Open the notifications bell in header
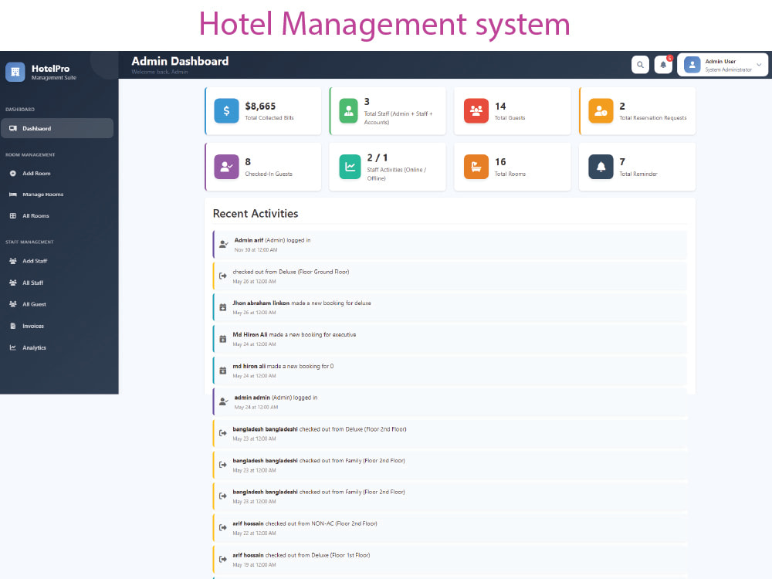Image resolution: width=772 pixels, height=579 pixels. point(663,65)
